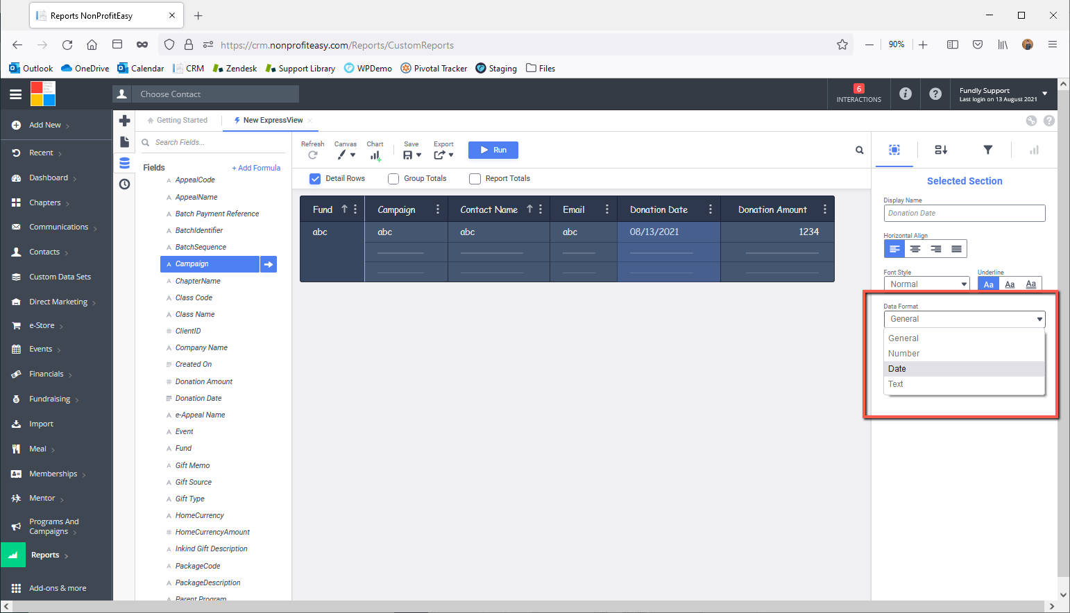Viewport: 1070px width, 613px height.
Task: Open Donation Amount column options dots
Action: [824, 209]
